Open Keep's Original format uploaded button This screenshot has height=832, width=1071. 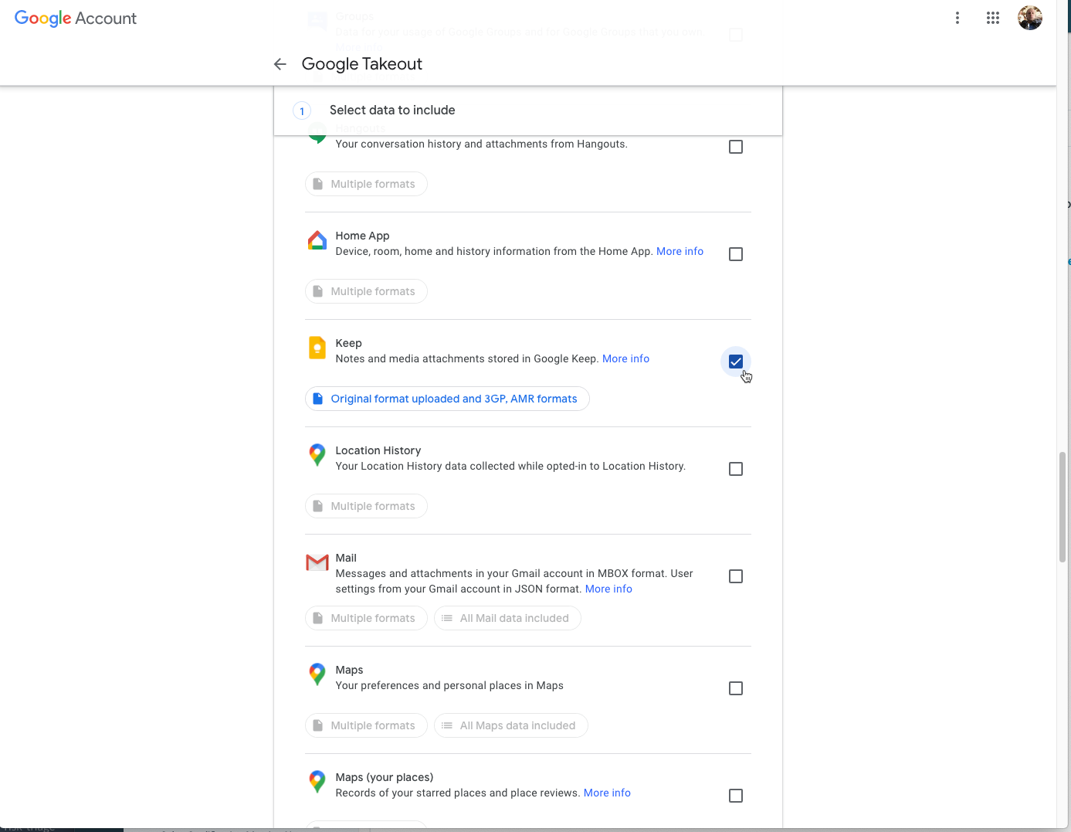[x=447, y=399]
